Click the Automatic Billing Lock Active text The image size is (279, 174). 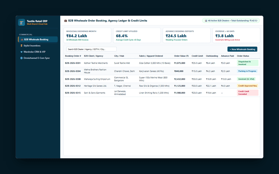tap(227, 40)
